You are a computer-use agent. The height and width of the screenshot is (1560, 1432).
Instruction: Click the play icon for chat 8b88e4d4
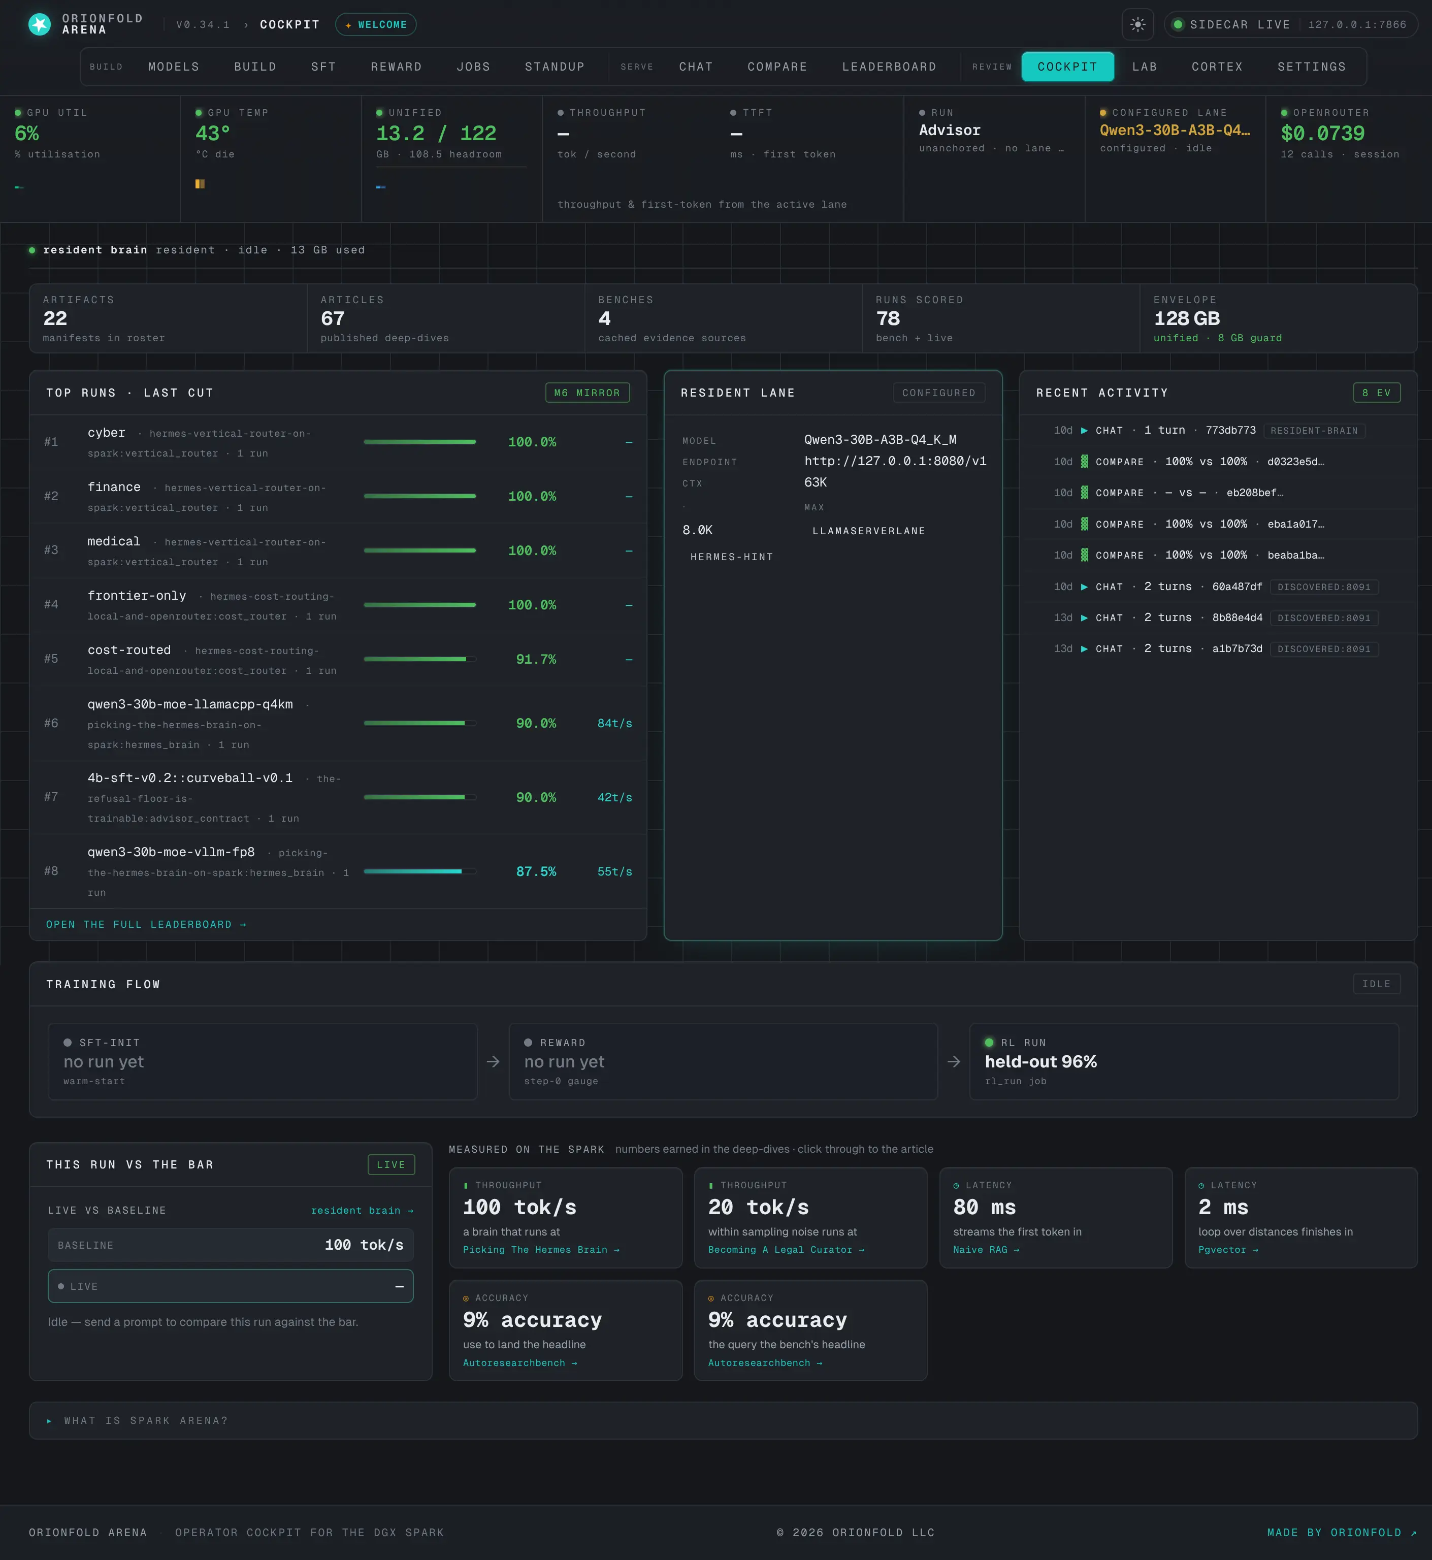coord(1084,617)
